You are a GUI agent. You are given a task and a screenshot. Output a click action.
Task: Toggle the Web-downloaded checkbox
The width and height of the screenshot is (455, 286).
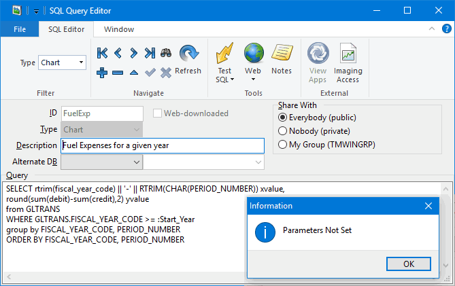click(157, 113)
